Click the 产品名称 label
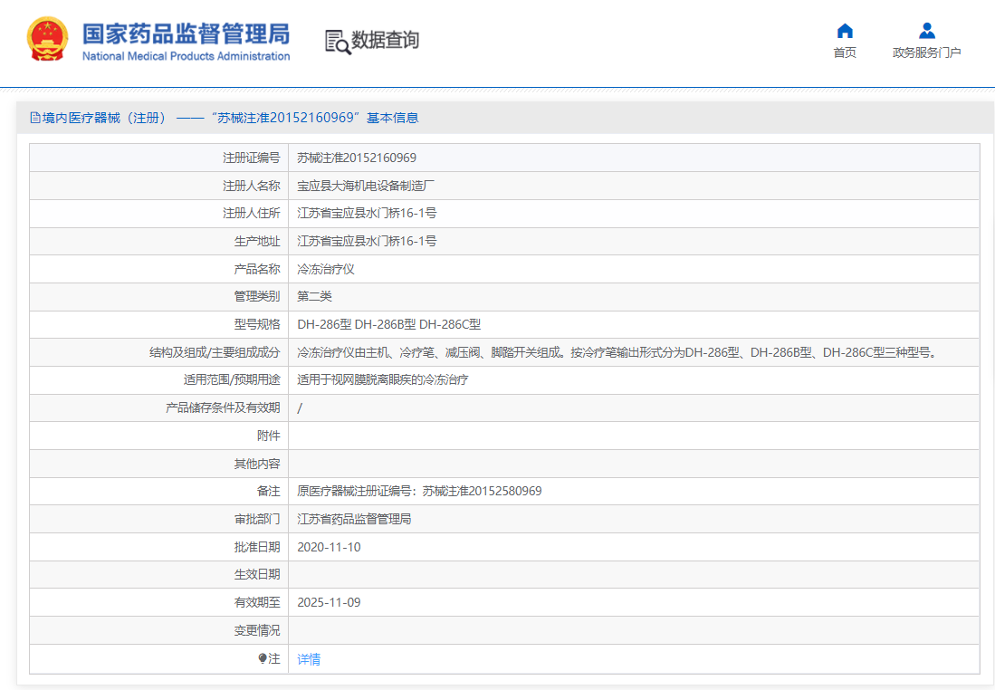The height and width of the screenshot is (690, 995). (x=257, y=269)
